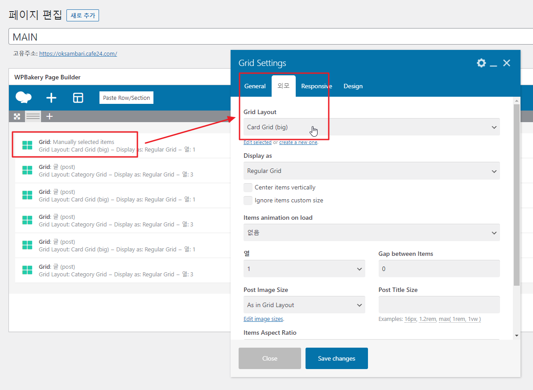Screen dimensions: 533x390
Task: Click the MAIN page title field
Action: click(x=271, y=37)
